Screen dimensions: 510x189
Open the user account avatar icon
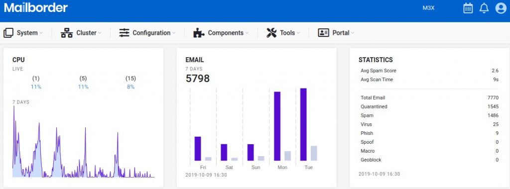pyautogui.click(x=501, y=8)
